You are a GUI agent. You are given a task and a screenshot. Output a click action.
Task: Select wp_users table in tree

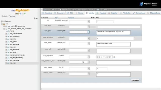(x=13, y=63)
